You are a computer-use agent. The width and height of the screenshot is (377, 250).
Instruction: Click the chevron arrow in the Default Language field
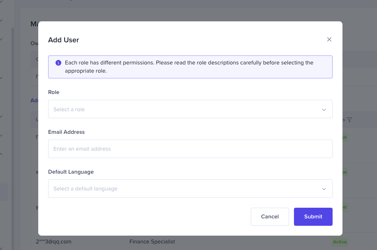(x=324, y=189)
